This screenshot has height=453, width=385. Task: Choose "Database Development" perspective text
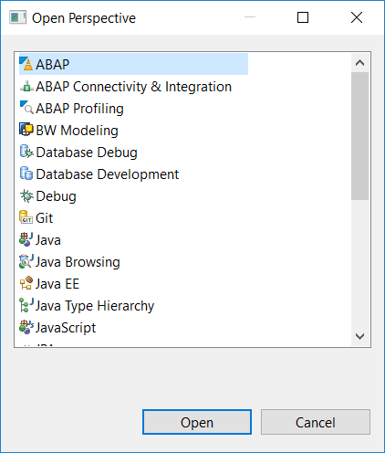pyautogui.click(x=108, y=174)
